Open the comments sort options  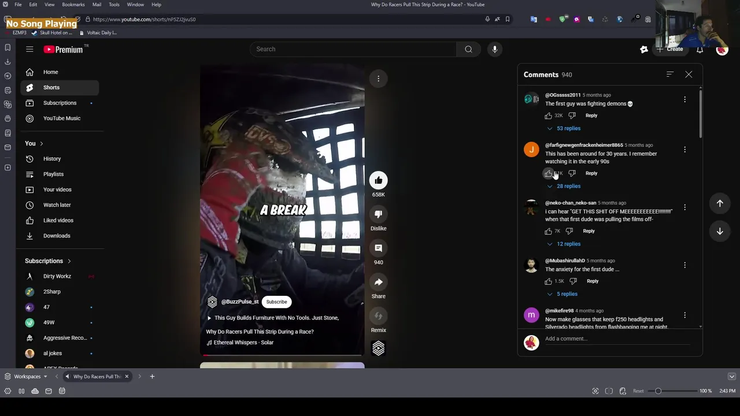(669, 75)
